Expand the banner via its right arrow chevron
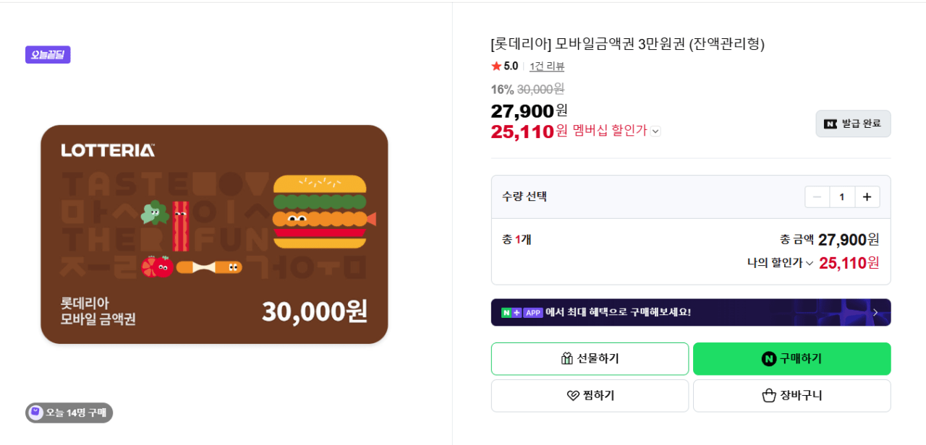This screenshot has width=926, height=445. (875, 312)
